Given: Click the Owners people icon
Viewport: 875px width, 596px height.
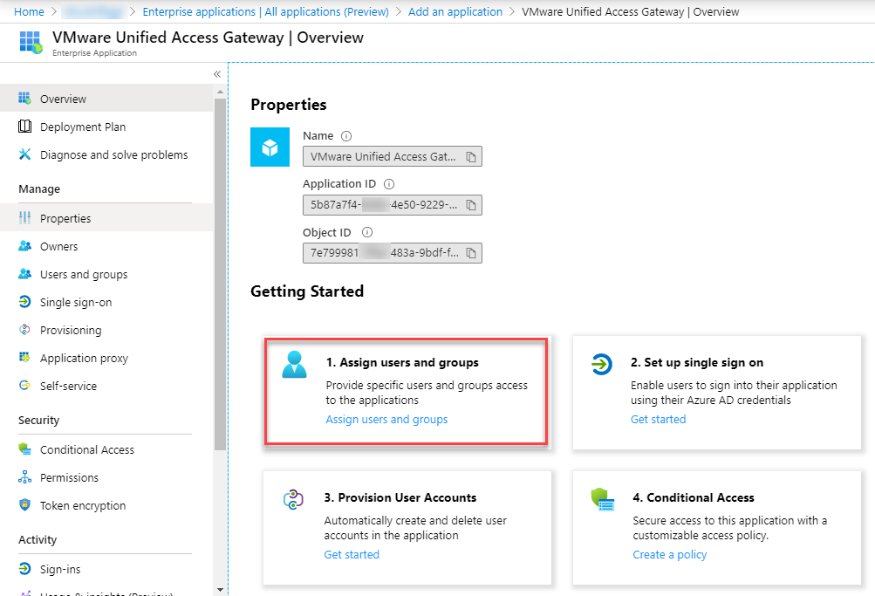Looking at the screenshot, I should click(x=24, y=245).
